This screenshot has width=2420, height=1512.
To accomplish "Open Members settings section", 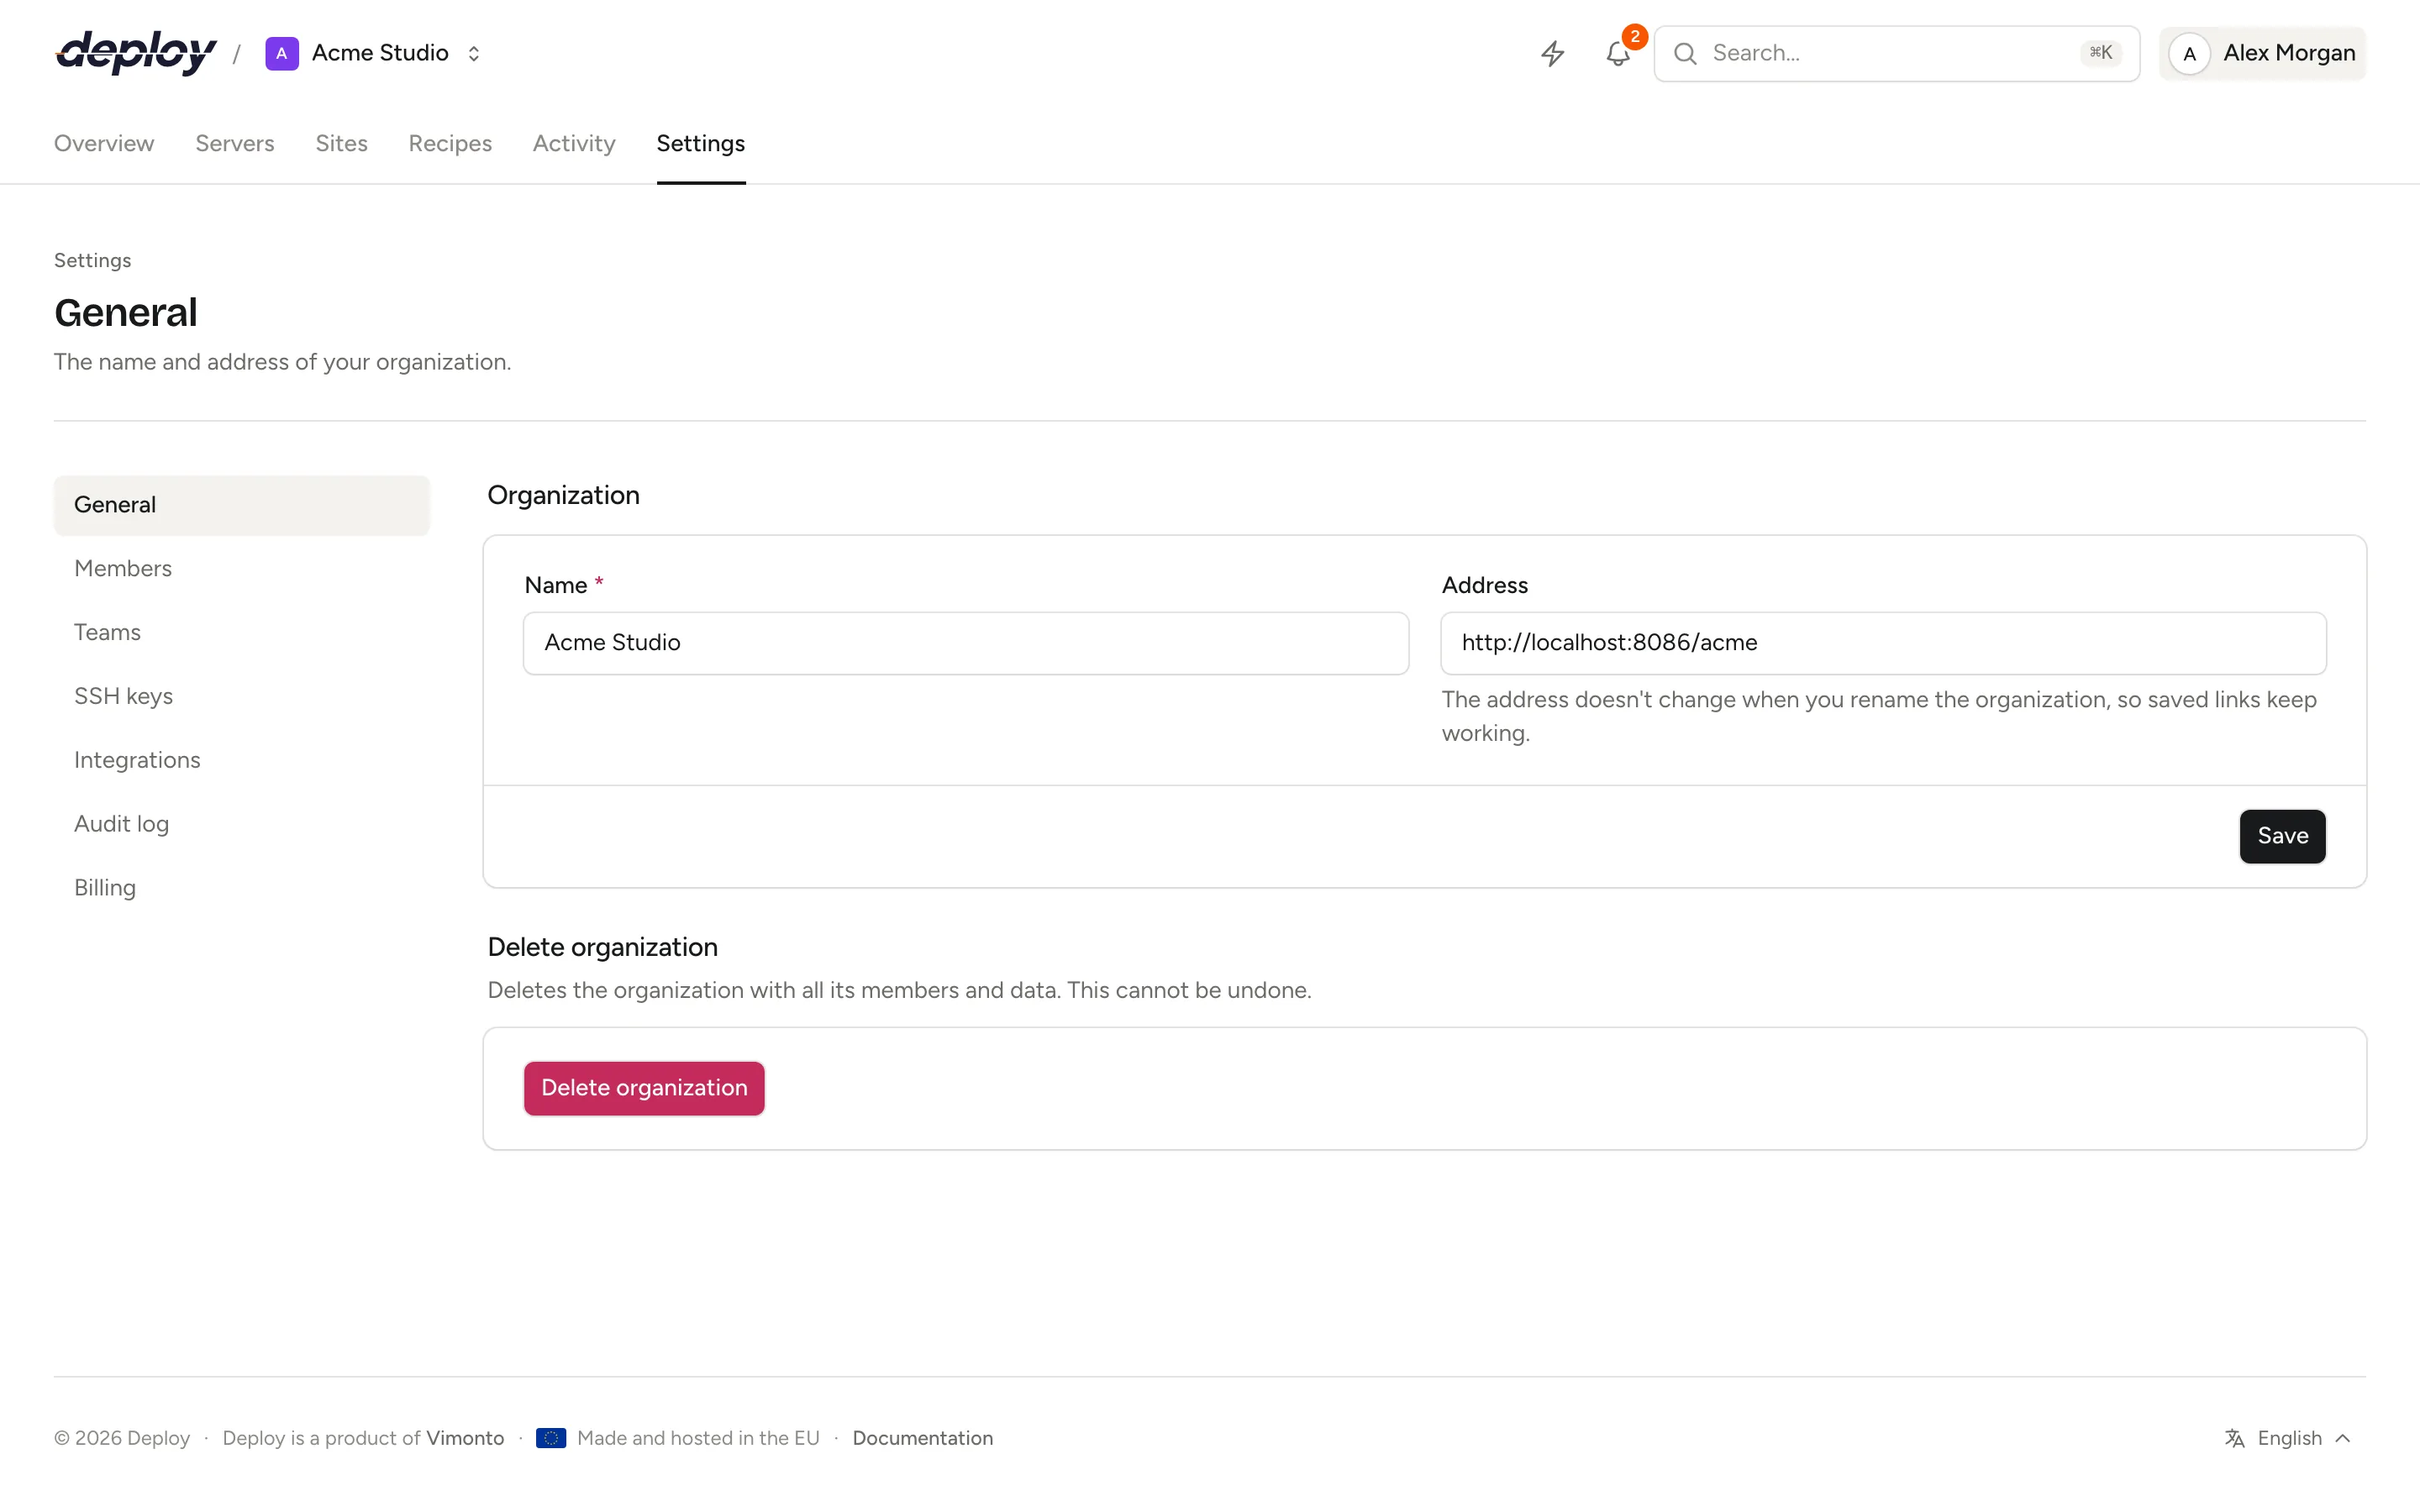I will coord(242,569).
